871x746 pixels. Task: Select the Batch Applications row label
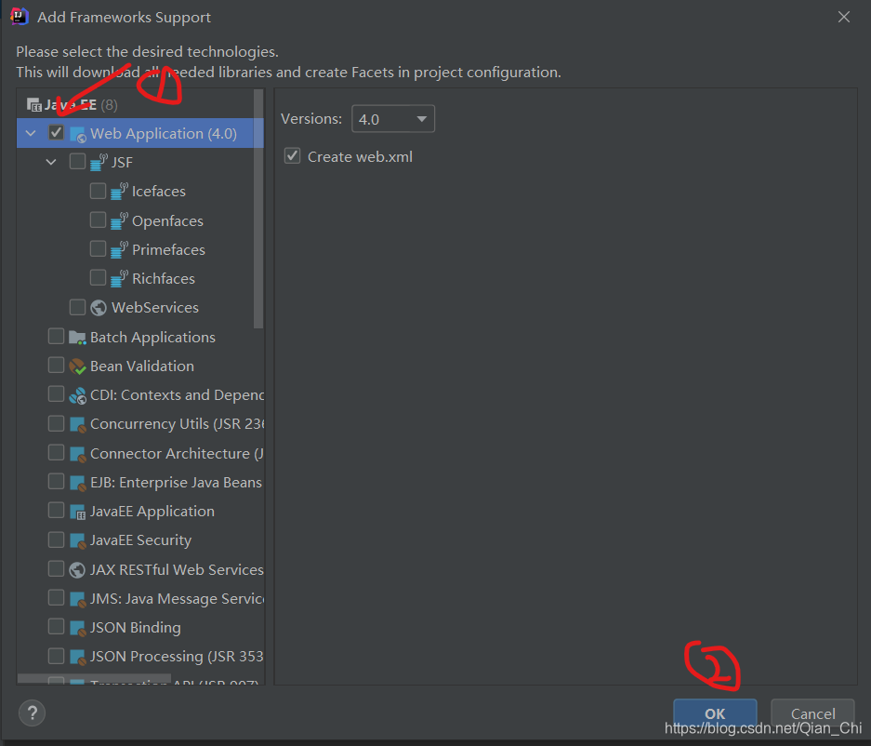click(152, 338)
